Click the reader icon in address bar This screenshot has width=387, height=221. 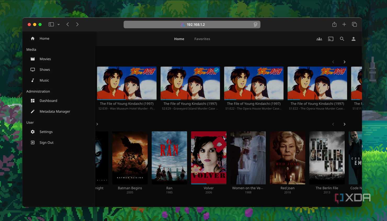pyautogui.click(x=255, y=24)
